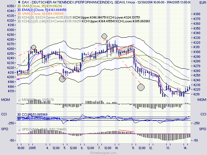Click the '7.' date label on the time axis

pyautogui.click(x=99, y=148)
